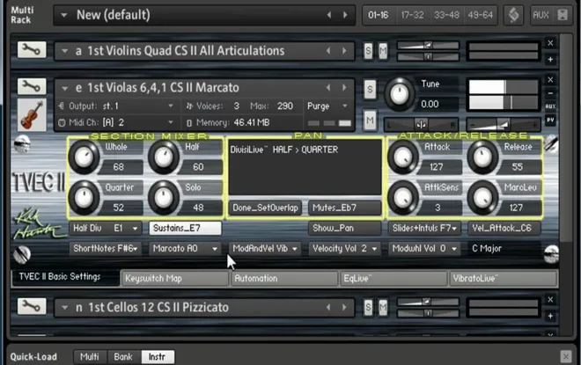Toggle the AUX panel button in header
This screenshot has width=581, height=365.
pyautogui.click(x=541, y=15)
